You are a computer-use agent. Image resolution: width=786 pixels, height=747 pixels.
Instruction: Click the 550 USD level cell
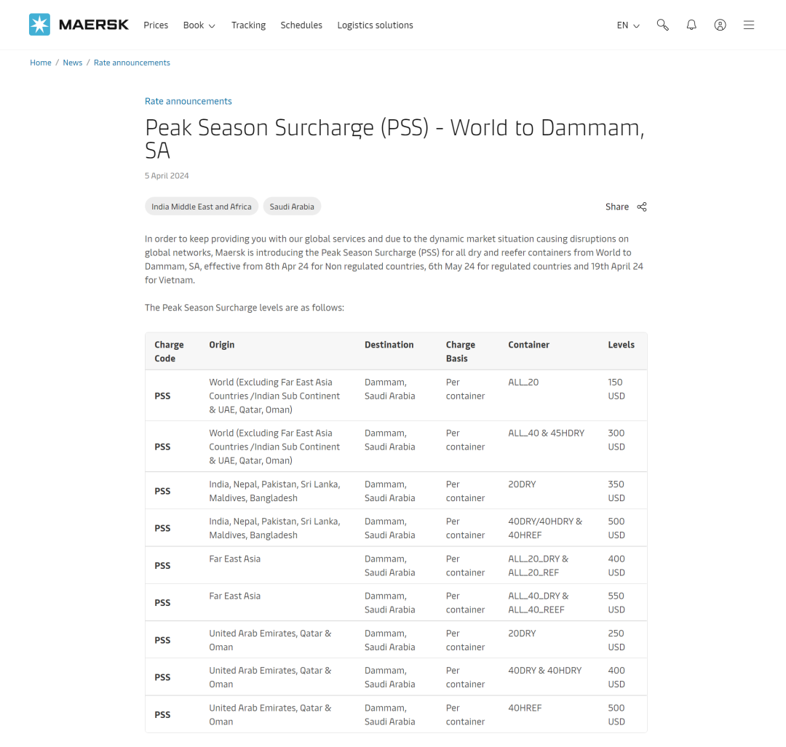(616, 603)
